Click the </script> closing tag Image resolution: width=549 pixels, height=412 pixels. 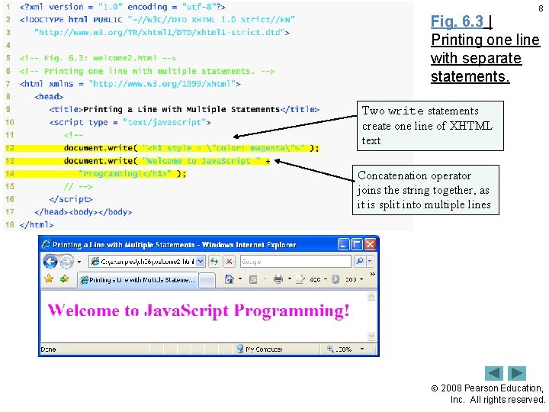tap(71, 199)
